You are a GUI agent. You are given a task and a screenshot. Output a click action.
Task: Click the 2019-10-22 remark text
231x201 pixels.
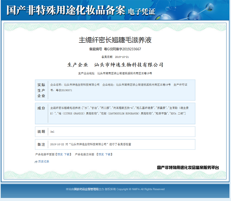pyautogui.click(x=91, y=144)
